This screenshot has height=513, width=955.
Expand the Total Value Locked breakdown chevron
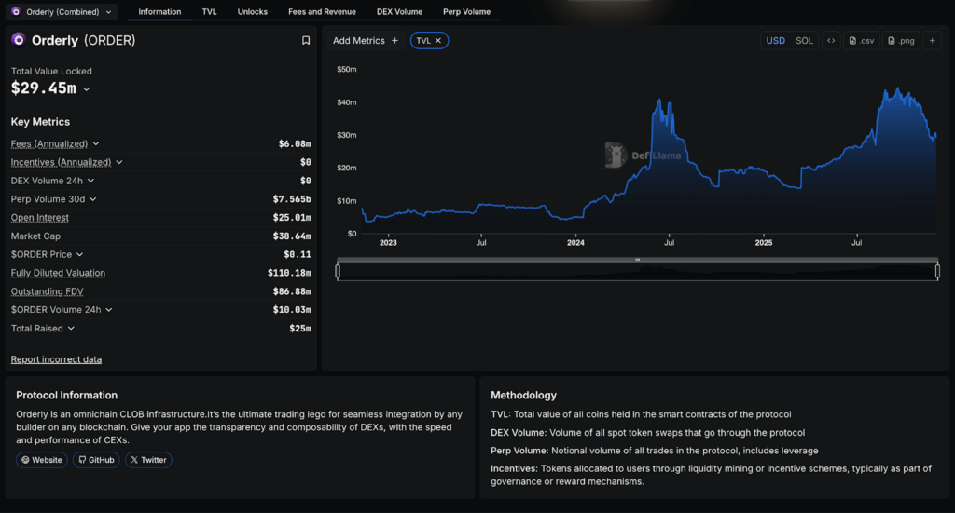pos(87,89)
